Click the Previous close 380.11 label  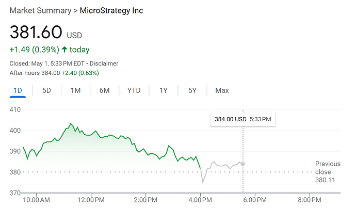[328, 172]
